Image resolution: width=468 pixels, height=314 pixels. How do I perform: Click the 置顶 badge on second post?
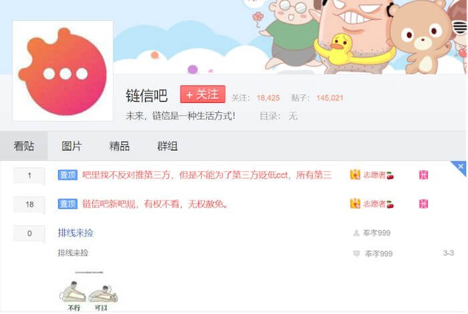click(68, 204)
